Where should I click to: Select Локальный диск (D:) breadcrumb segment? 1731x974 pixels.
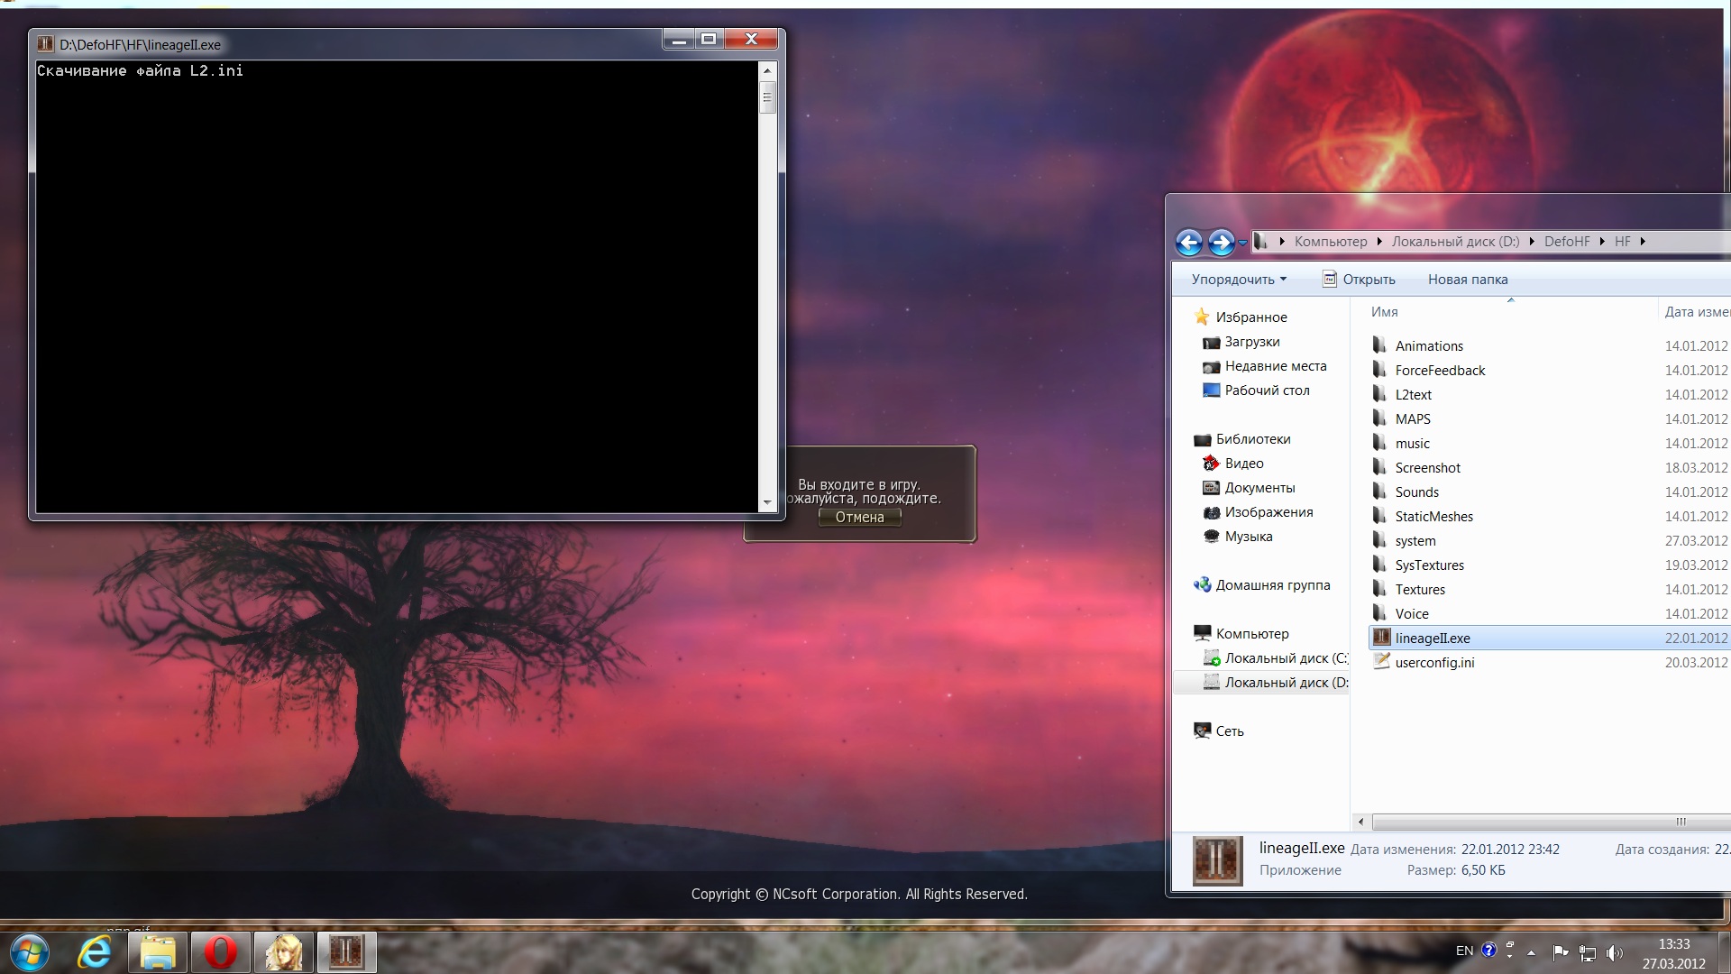coord(1455,242)
